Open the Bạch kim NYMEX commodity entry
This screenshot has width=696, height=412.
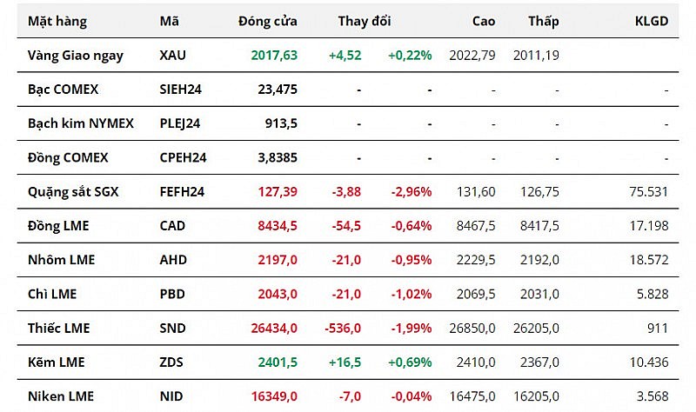coord(81,123)
